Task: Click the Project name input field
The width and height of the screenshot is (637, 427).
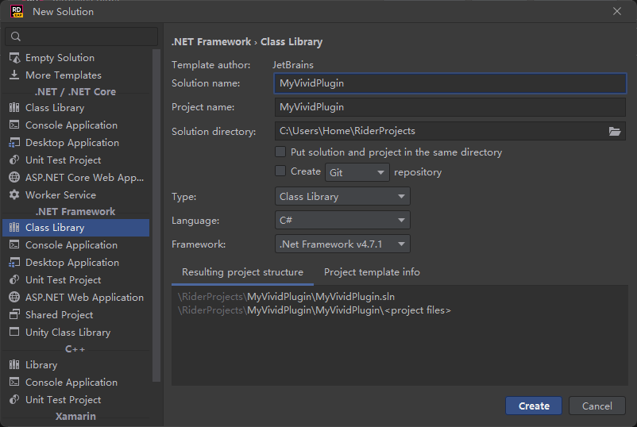Action: tap(450, 107)
